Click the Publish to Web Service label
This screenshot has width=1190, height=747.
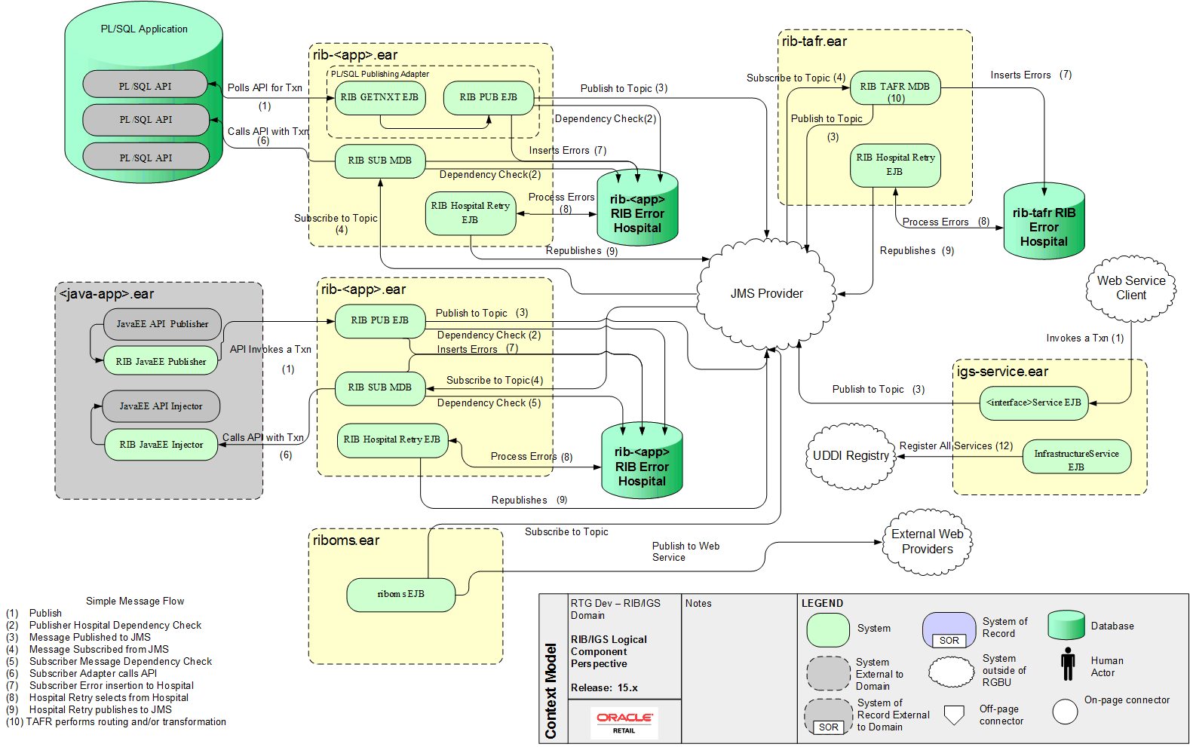[x=685, y=552]
